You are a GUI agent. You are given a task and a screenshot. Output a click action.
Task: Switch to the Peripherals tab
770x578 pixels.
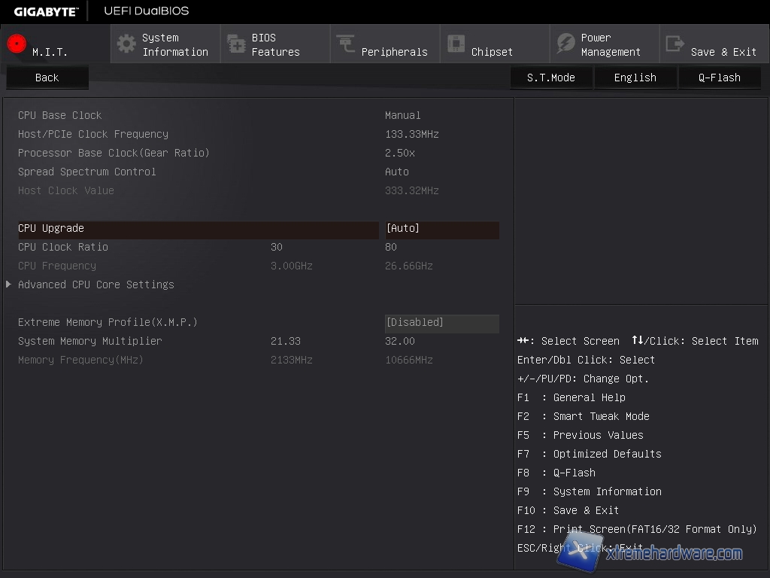[394, 52]
